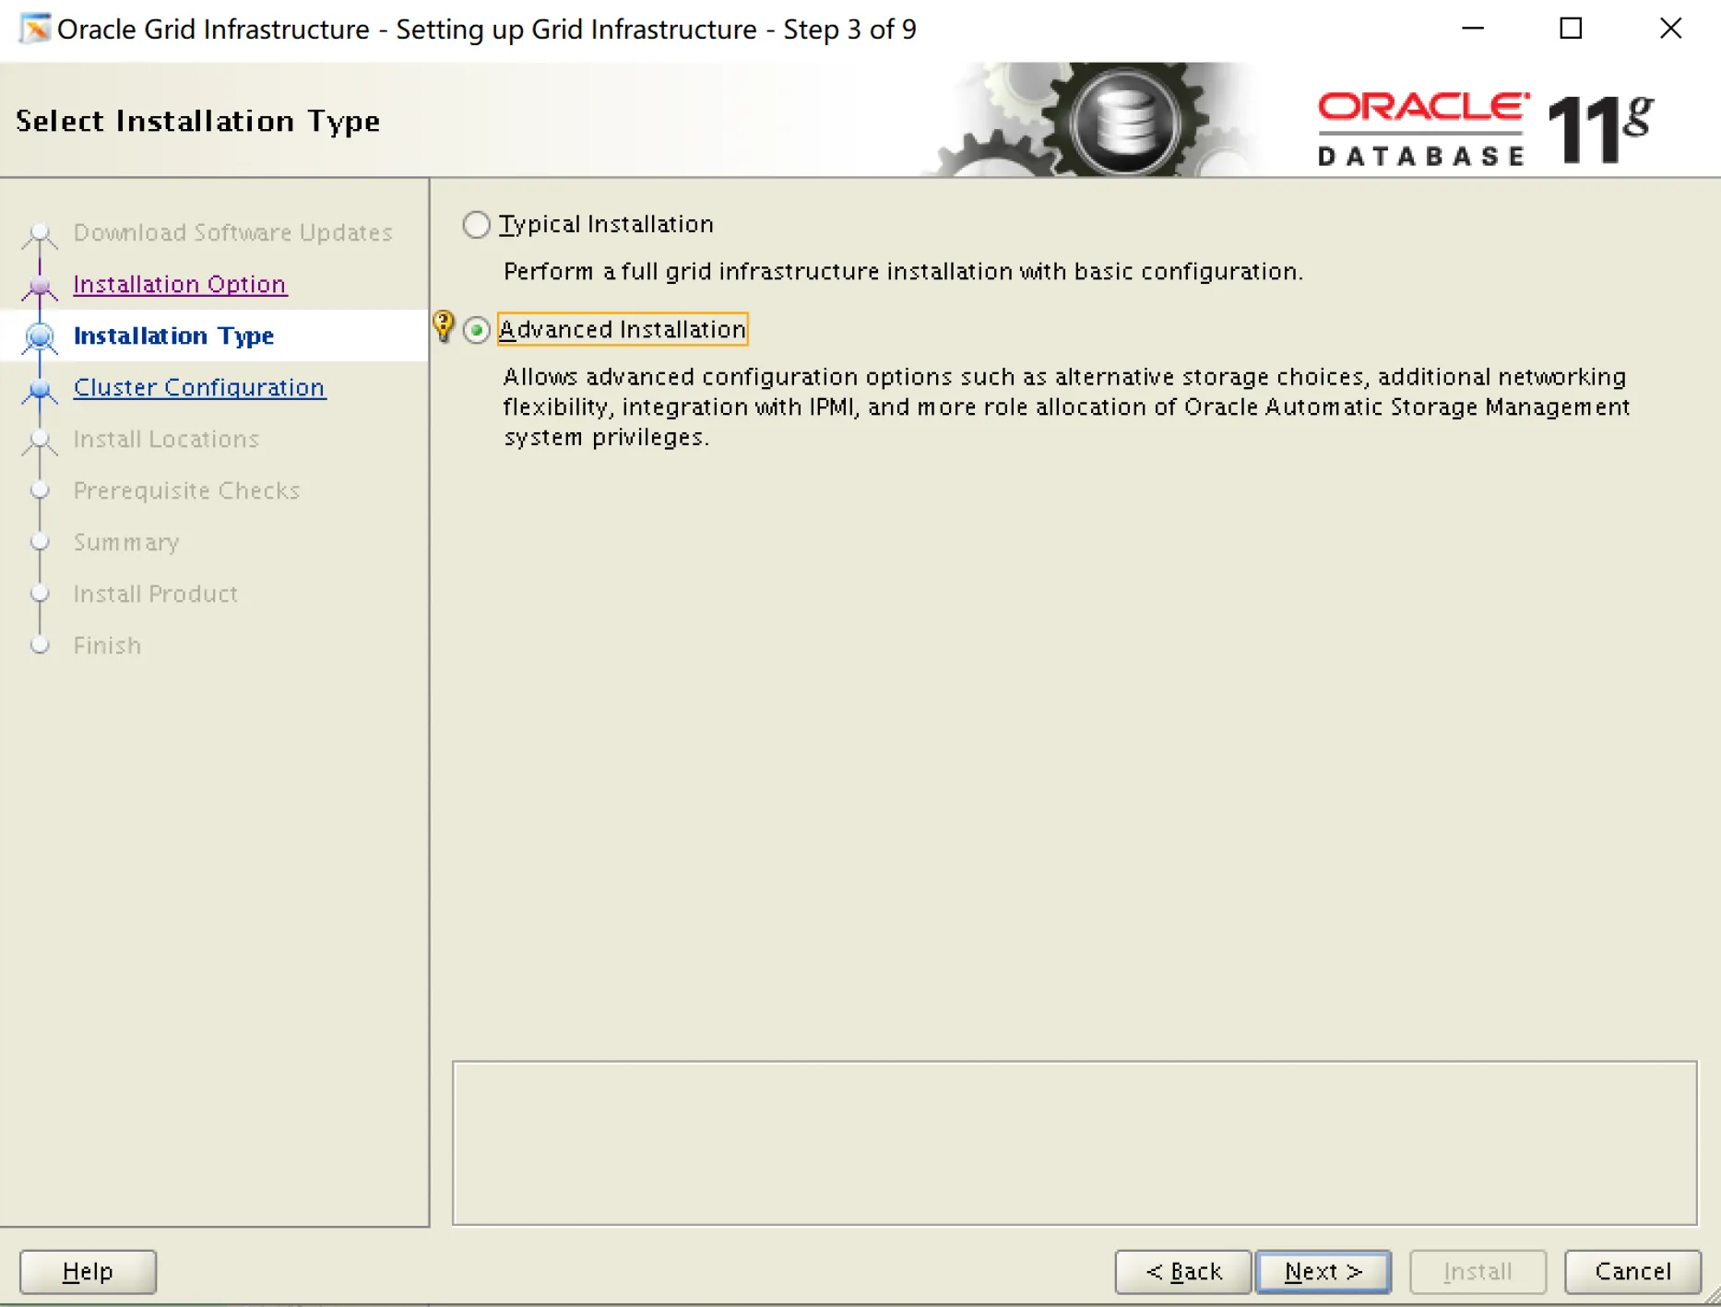The height and width of the screenshot is (1307, 1721).
Task: Click the Install Product step circle
Action: (39, 594)
